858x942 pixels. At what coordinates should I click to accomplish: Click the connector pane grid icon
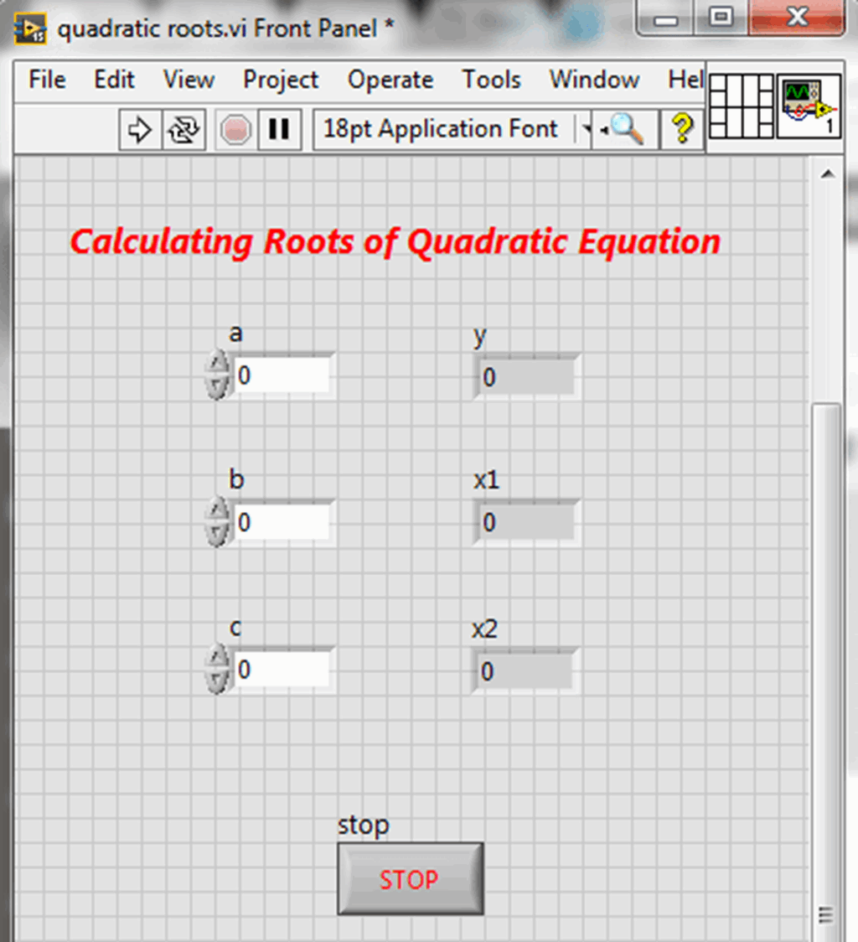pyautogui.click(x=742, y=106)
